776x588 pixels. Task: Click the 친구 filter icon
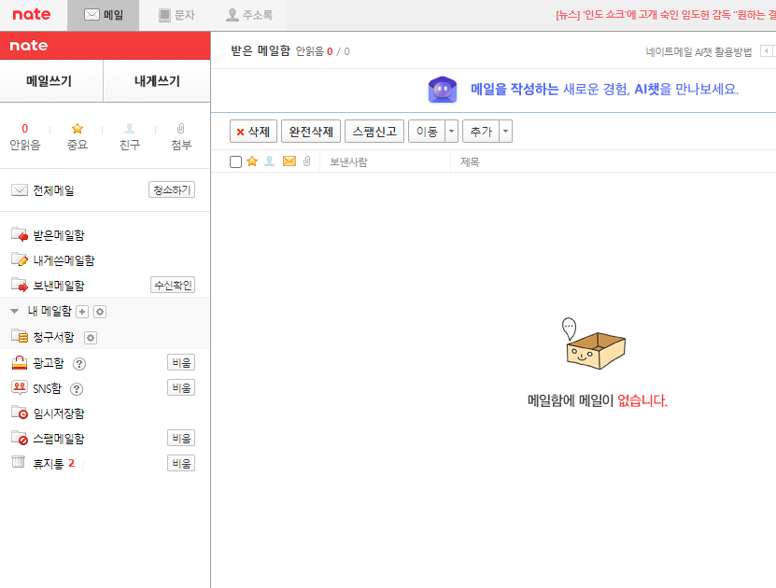coord(130,130)
